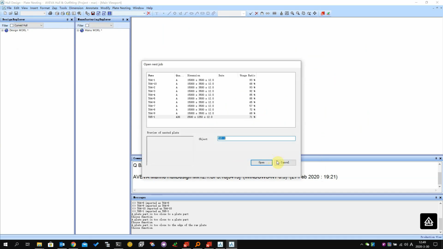Click the hand pan icon
443x249 pixels.
pos(262,13)
